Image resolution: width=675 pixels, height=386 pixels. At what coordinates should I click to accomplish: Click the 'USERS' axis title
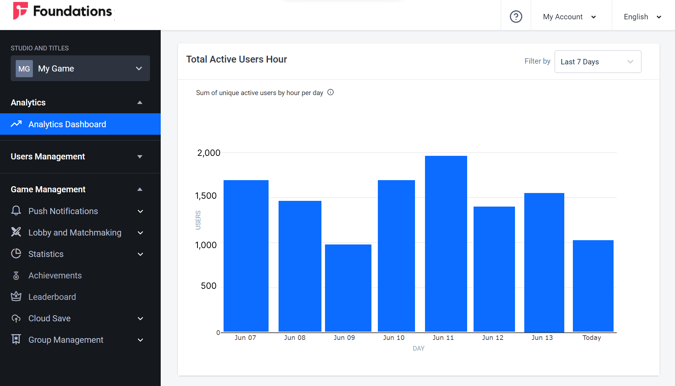click(x=198, y=220)
